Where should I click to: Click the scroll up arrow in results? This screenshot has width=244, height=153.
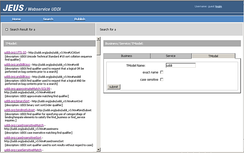coord(99,39)
